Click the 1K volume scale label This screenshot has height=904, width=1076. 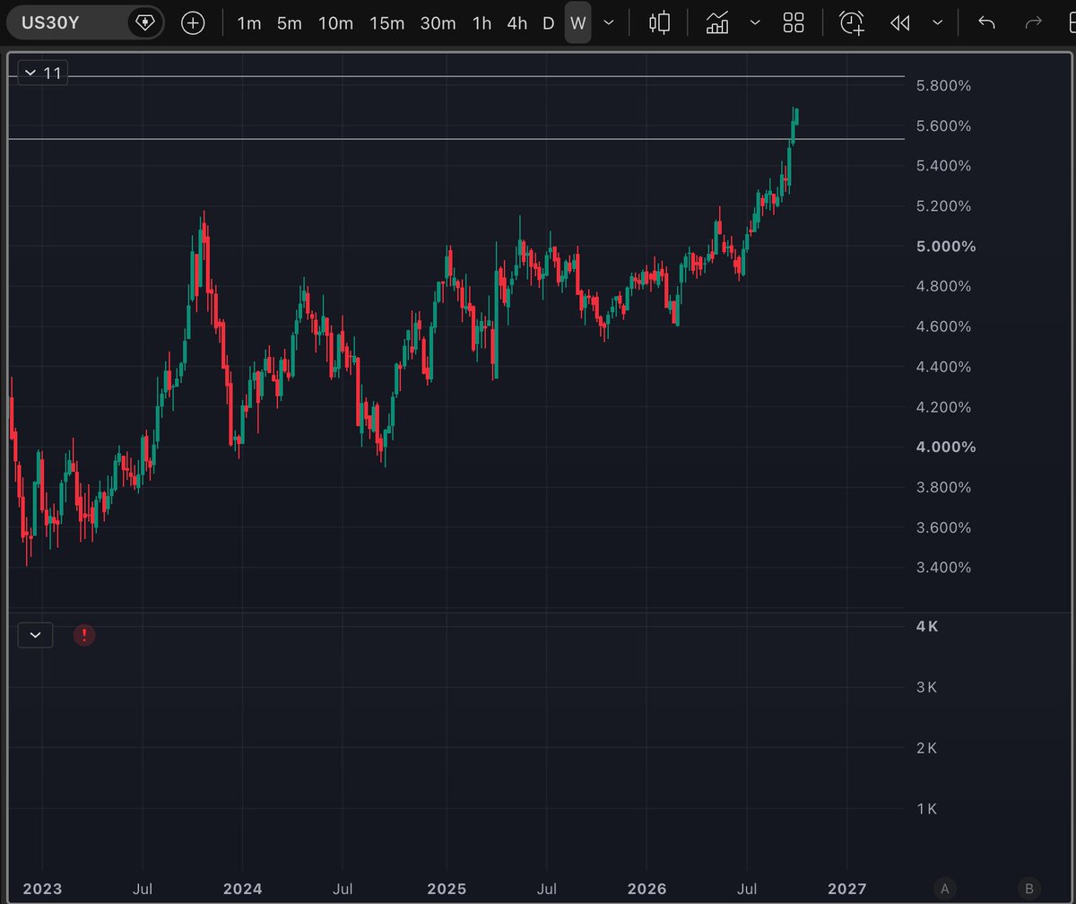click(926, 809)
